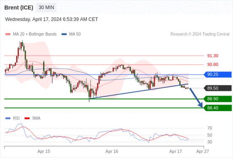This screenshot has width=233, height=158.
Task: Click the Brent (ICE) title
Action: tap(19, 8)
